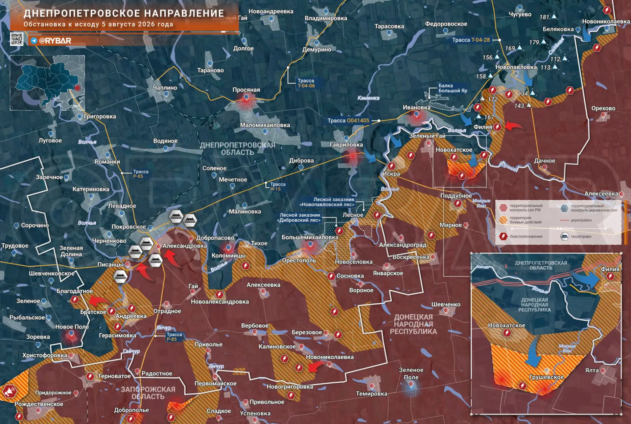This screenshot has height=424, width=631.
Task: Click the 'Грушевское' label in the inset map
Action: [547, 377]
